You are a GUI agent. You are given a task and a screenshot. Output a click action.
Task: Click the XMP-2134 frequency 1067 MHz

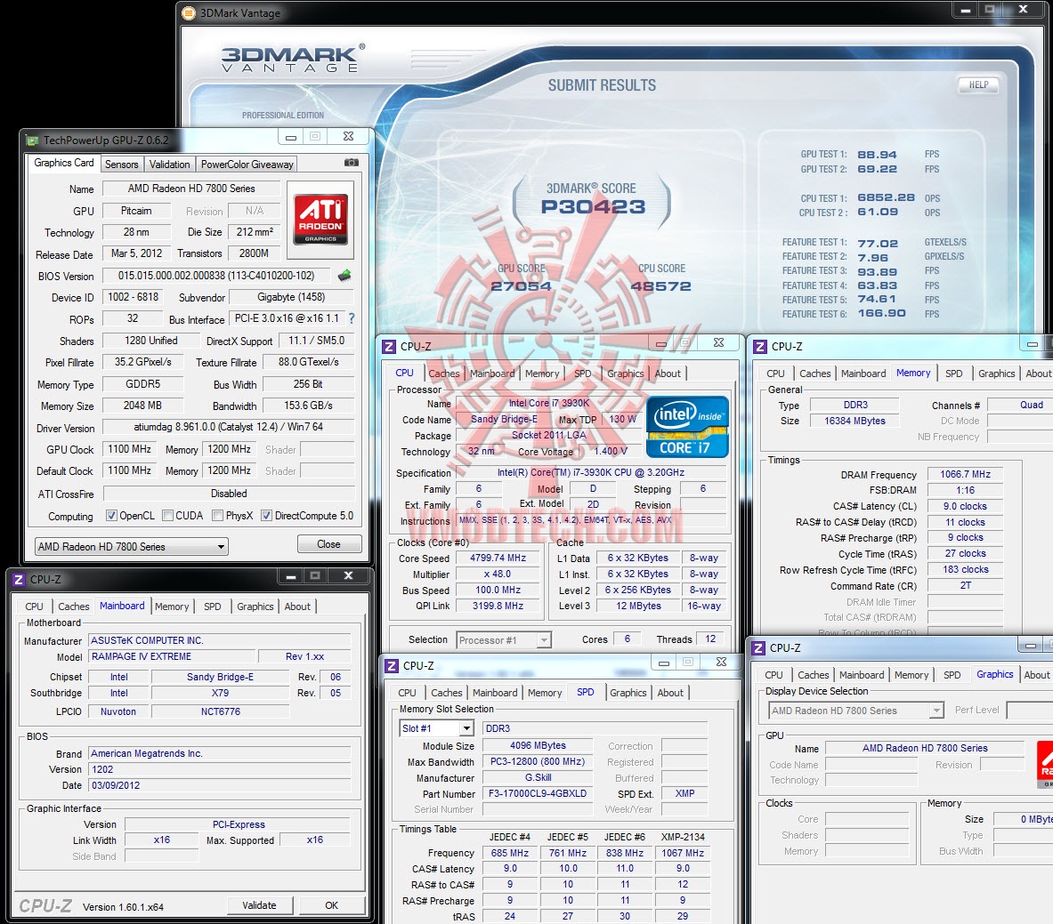pos(683,854)
